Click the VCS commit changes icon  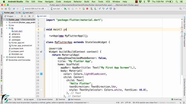[103, 9]
